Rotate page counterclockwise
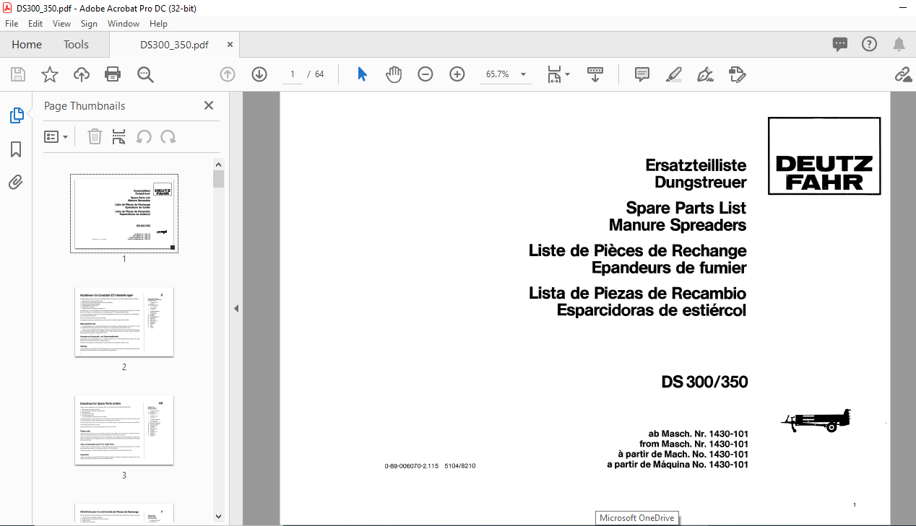This screenshot has width=916, height=526. click(x=144, y=136)
